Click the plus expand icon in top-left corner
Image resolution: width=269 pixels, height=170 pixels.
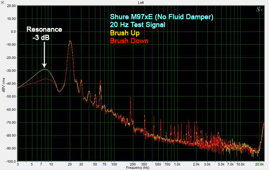click(x=3, y=2)
